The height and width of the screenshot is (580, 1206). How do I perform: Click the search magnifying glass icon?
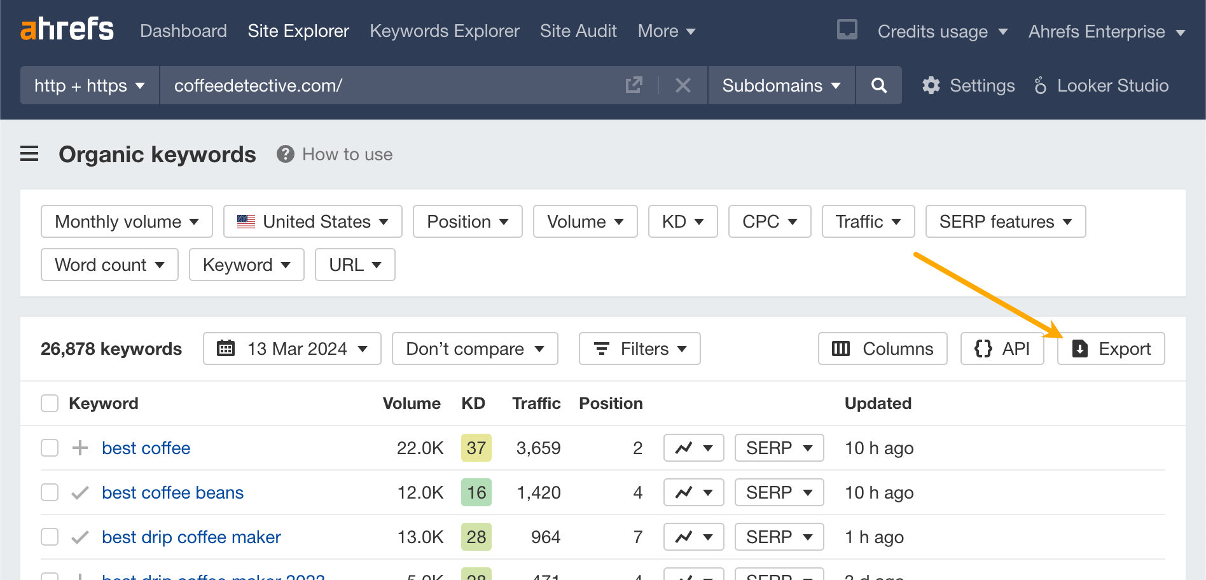pos(878,85)
